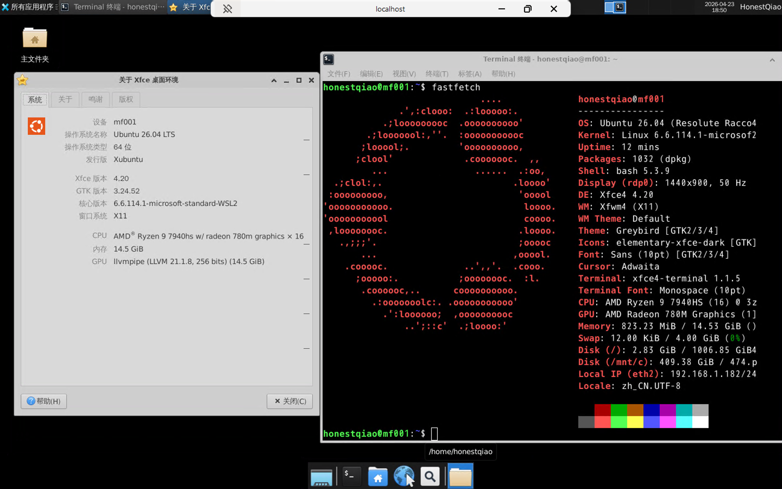This screenshot has width=782, height=489.
Task: Switch to the 鸣谢 tab
Action: (x=95, y=99)
